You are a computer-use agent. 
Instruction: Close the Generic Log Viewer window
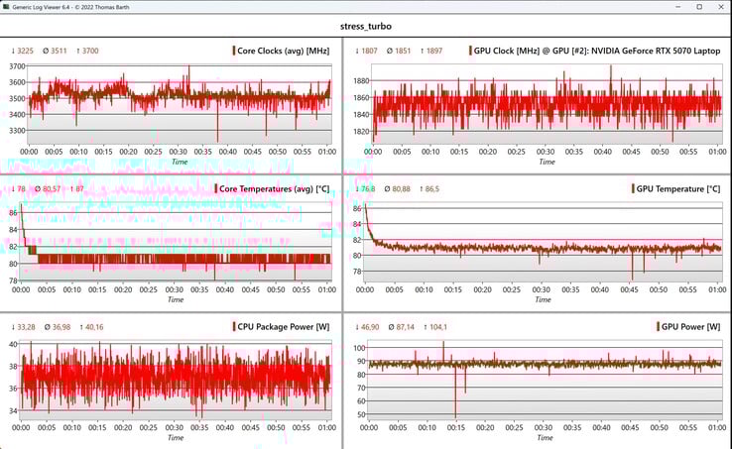721,6
